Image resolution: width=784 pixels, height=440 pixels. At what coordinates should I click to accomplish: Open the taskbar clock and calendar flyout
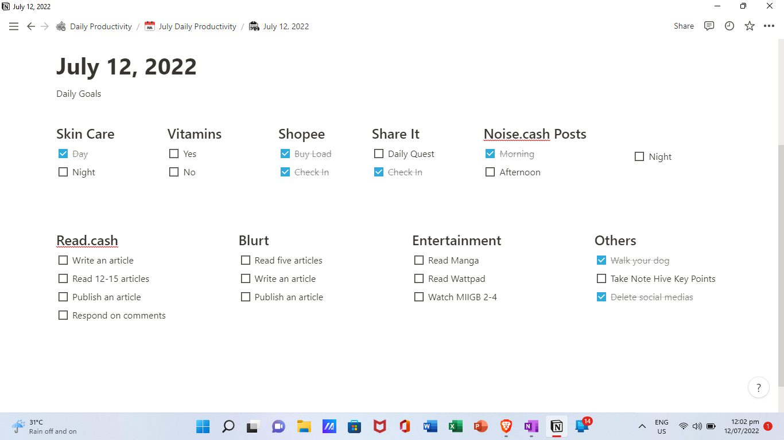click(742, 427)
